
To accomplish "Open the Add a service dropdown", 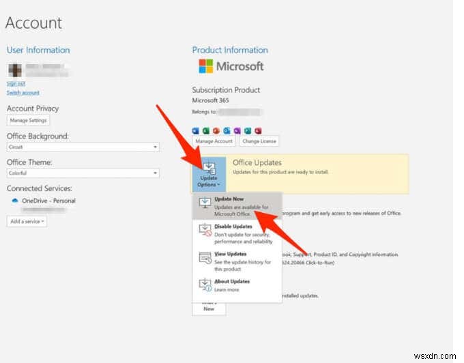I will [27, 221].
